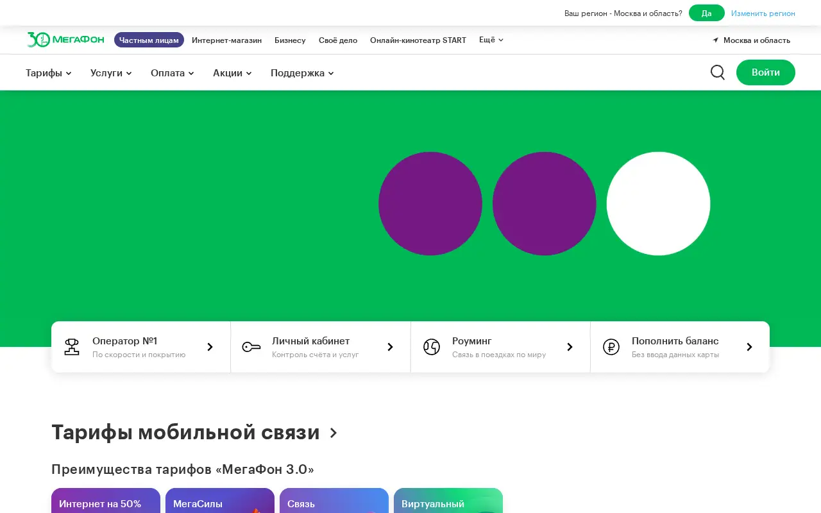Expand the Поддержка dropdown menu

click(302, 73)
